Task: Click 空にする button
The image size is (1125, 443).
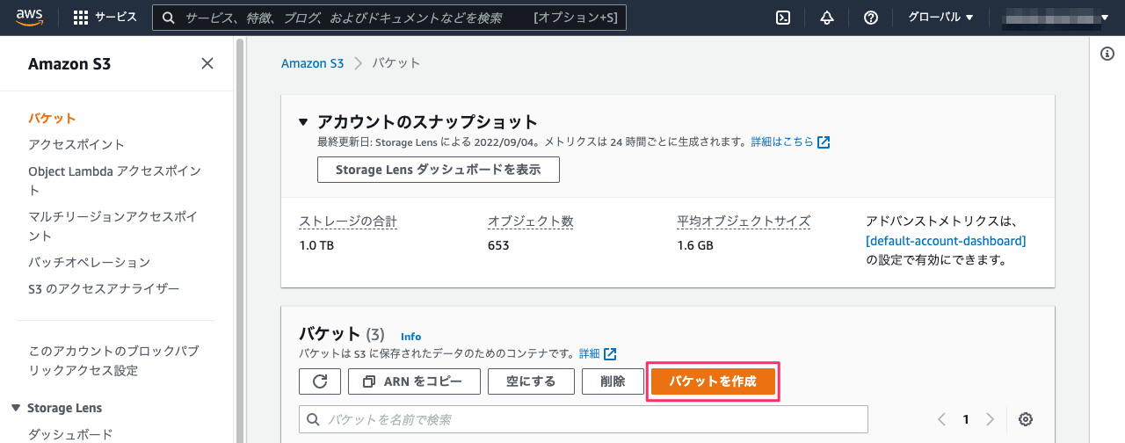Action: click(531, 381)
